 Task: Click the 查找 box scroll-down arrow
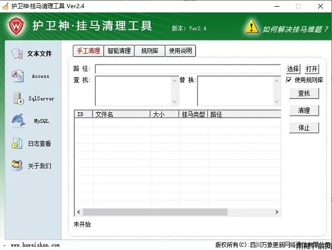(175, 102)
